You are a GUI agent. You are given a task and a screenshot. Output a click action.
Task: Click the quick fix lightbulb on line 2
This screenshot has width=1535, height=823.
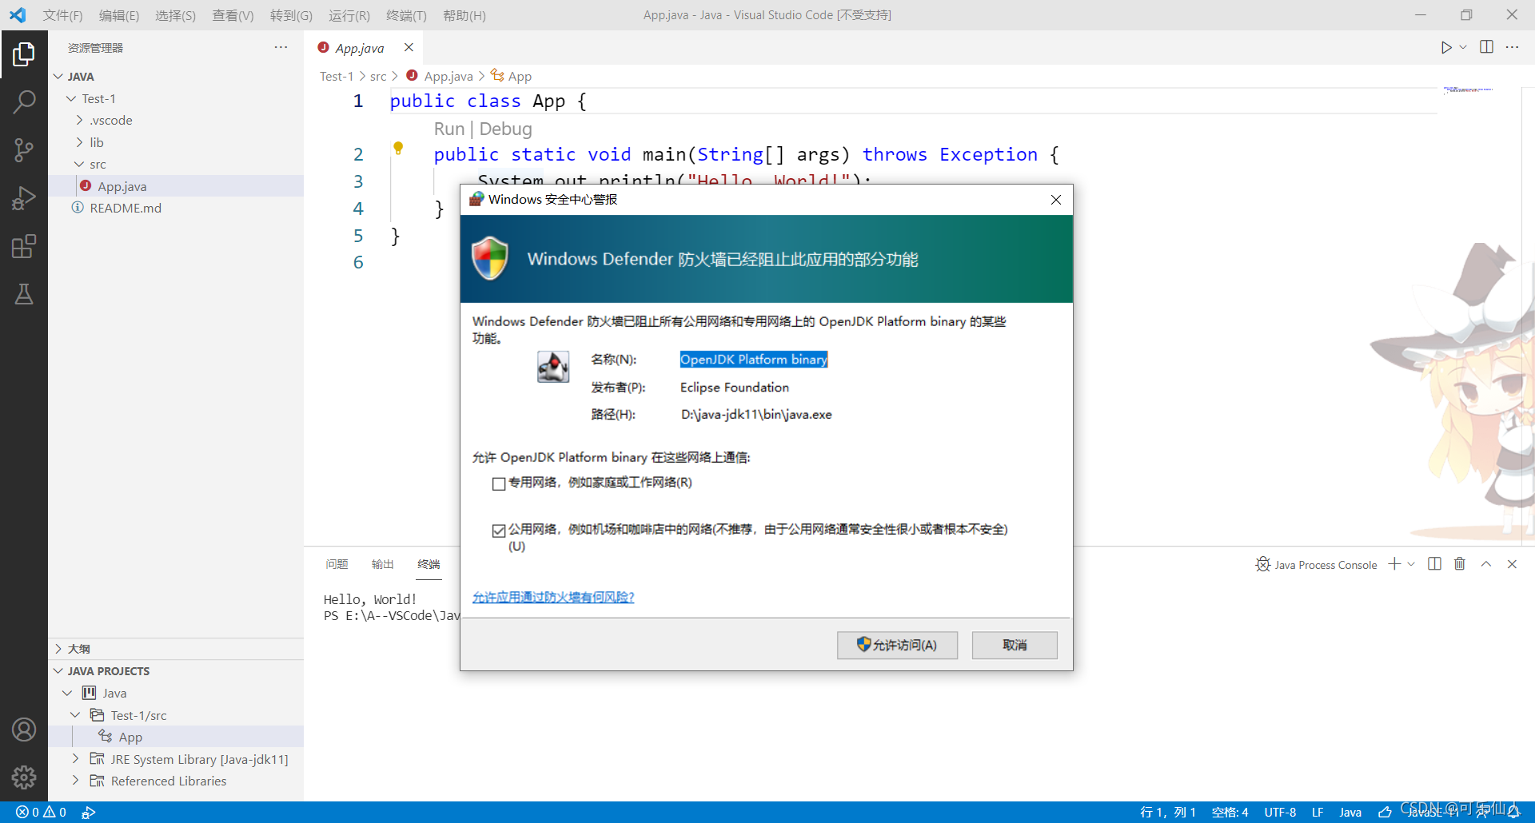click(398, 148)
